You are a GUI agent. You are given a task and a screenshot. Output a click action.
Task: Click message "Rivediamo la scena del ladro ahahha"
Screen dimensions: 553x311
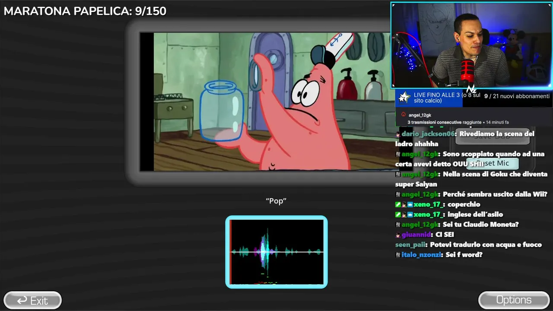click(465, 139)
